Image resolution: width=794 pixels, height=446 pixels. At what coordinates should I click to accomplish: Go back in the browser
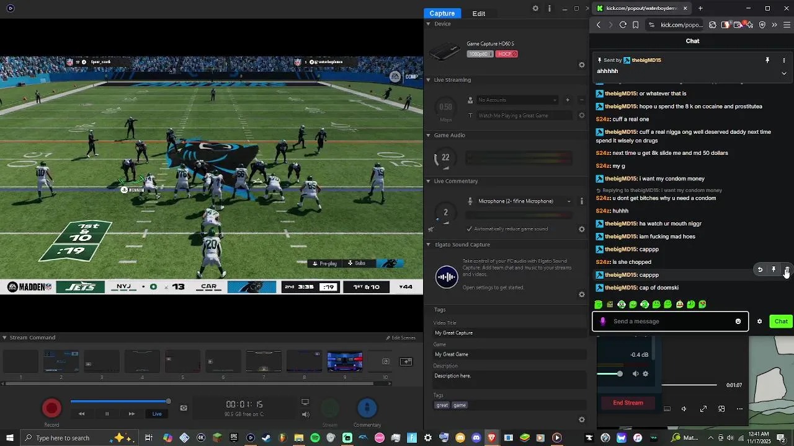pos(599,25)
